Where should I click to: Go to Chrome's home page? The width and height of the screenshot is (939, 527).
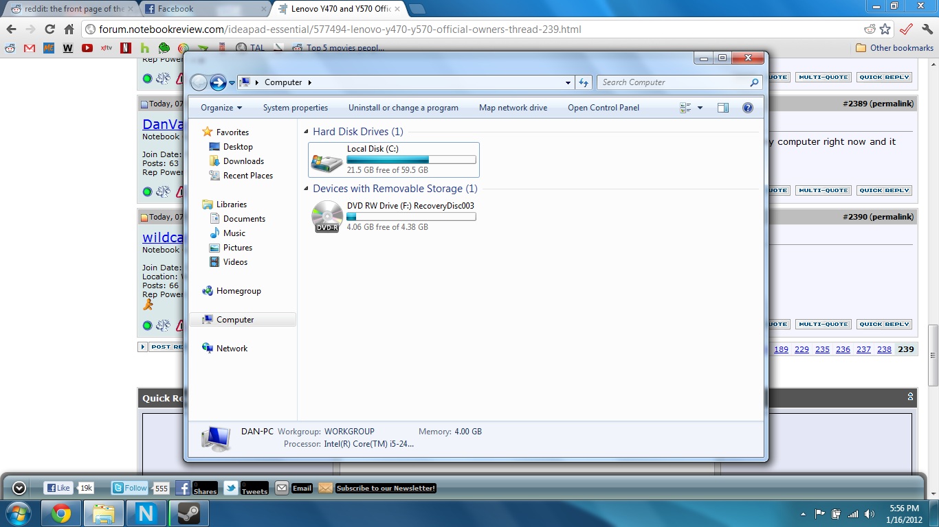(69, 29)
